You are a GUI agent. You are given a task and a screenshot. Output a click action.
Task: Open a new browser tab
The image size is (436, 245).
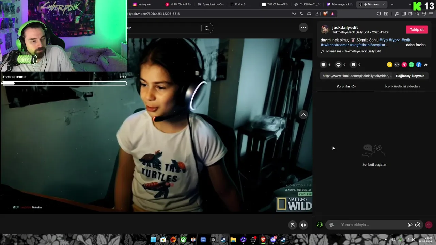click(x=392, y=4)
